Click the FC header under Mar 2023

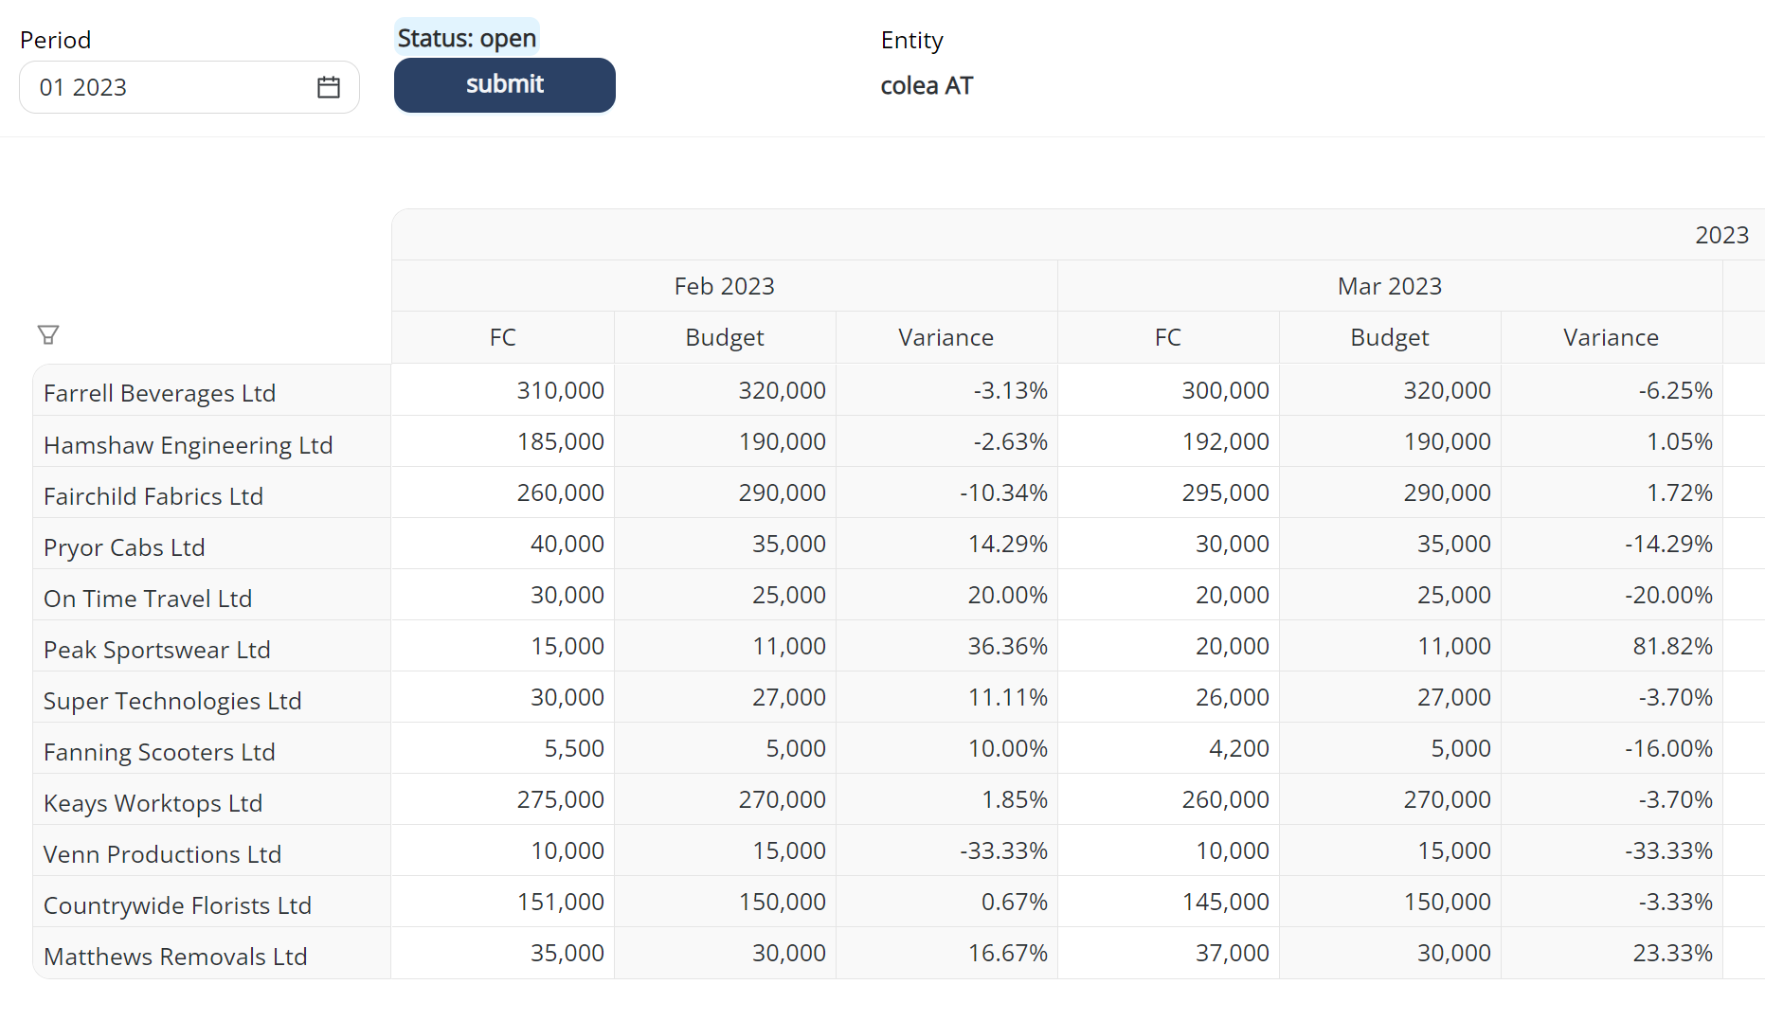tap(1168, 337)
